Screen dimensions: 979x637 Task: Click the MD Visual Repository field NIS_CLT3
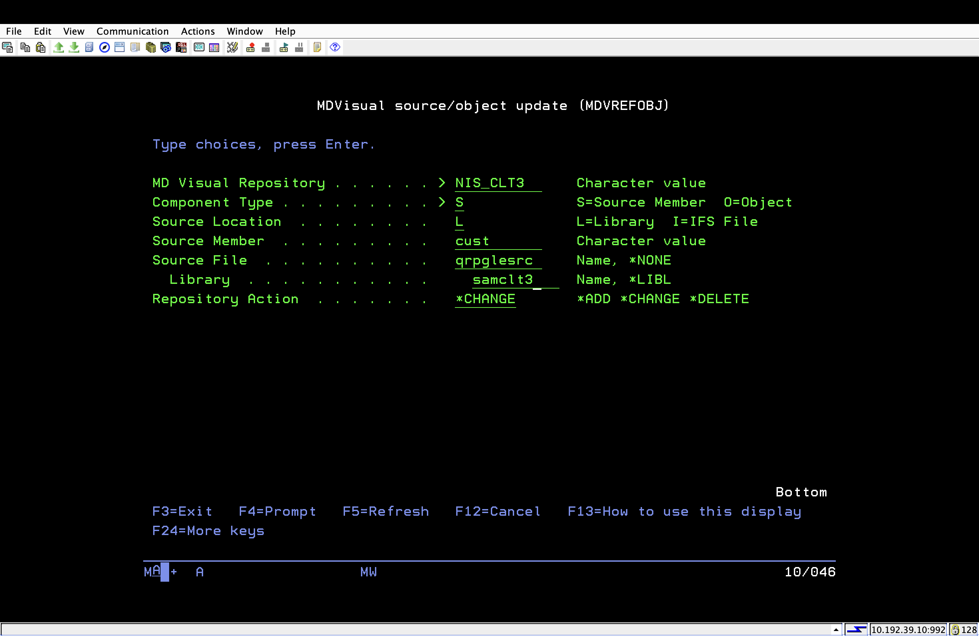pos(498,183)
